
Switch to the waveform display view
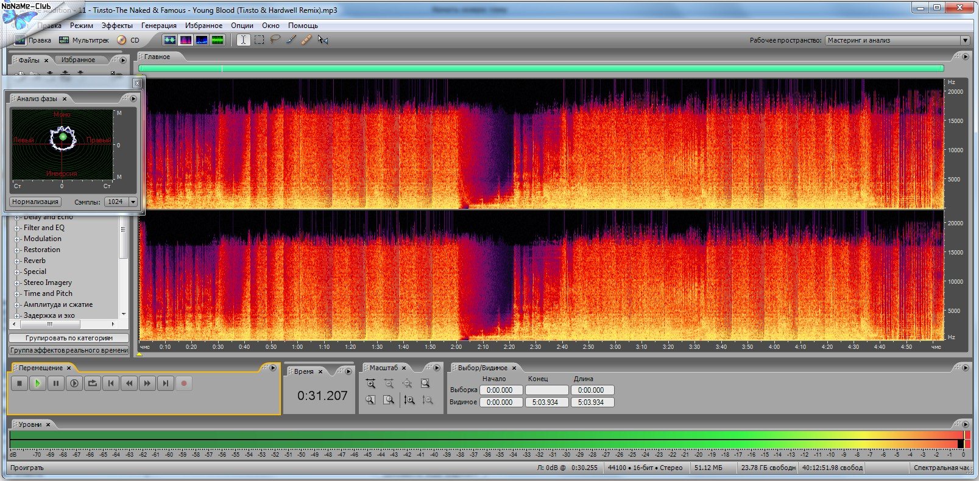point(169,40)
